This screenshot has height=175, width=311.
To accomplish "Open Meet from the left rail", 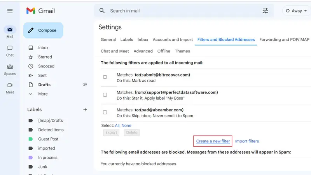I will [x=10, y=85].
